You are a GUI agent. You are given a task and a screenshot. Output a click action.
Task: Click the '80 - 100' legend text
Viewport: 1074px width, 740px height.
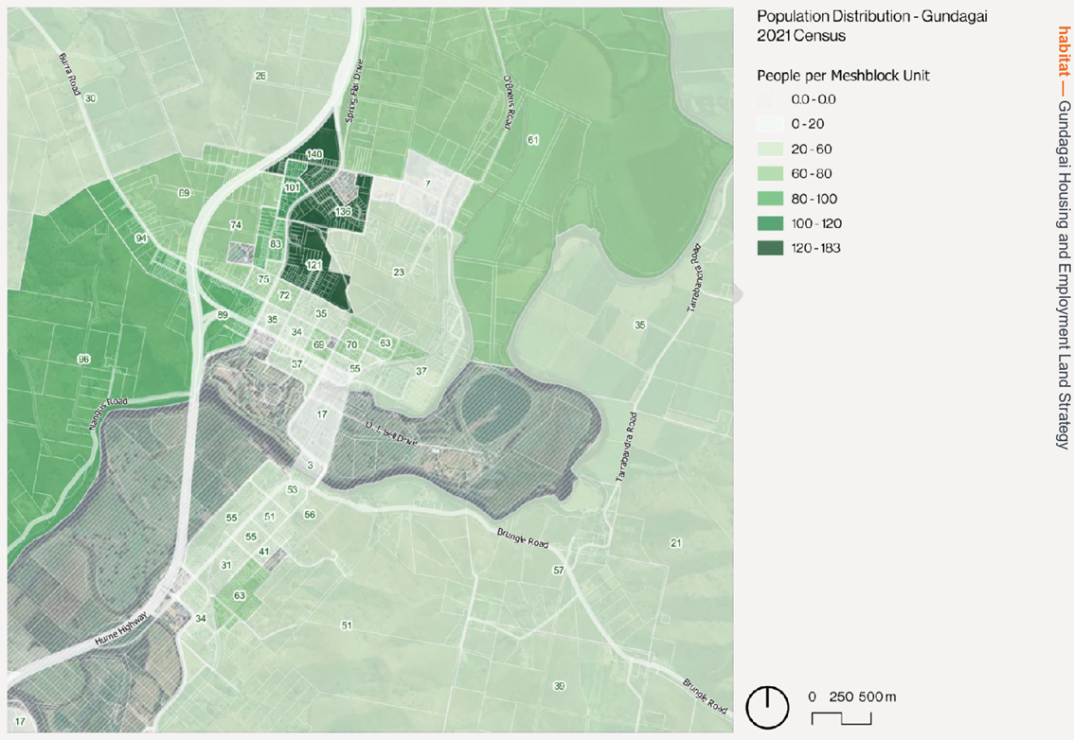(x=814, y=199)
